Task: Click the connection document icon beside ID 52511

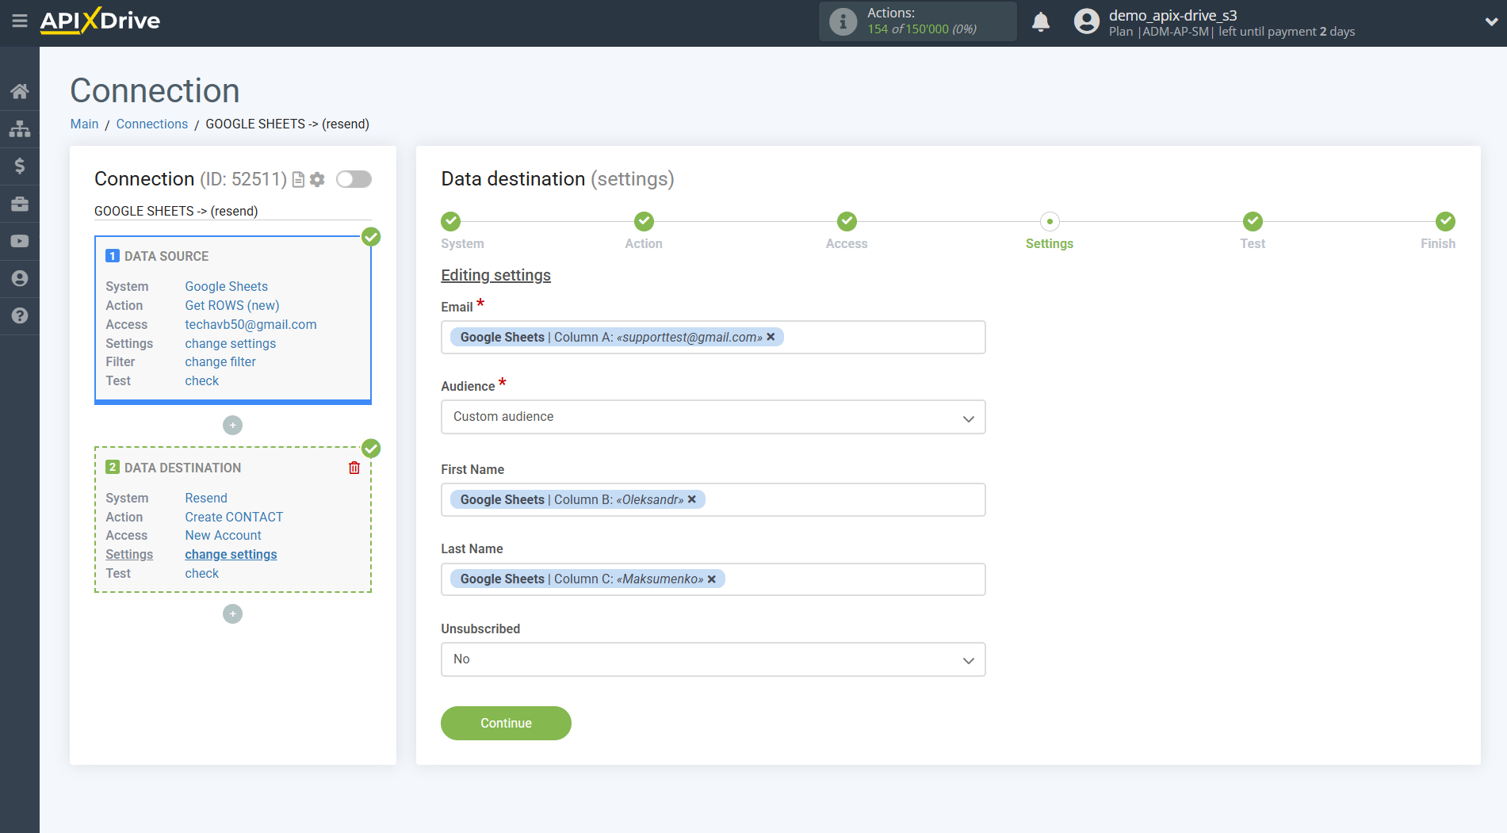Action: (x=297, y=179)
